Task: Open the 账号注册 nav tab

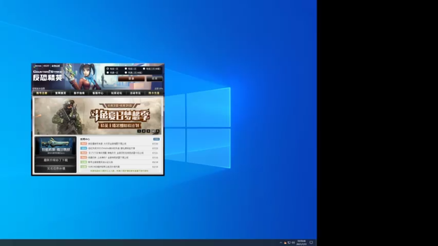Action: click(42, 93)
